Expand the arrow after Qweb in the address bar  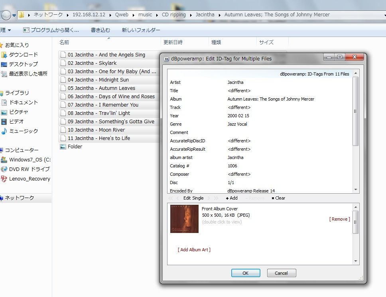tap(134, 15)
